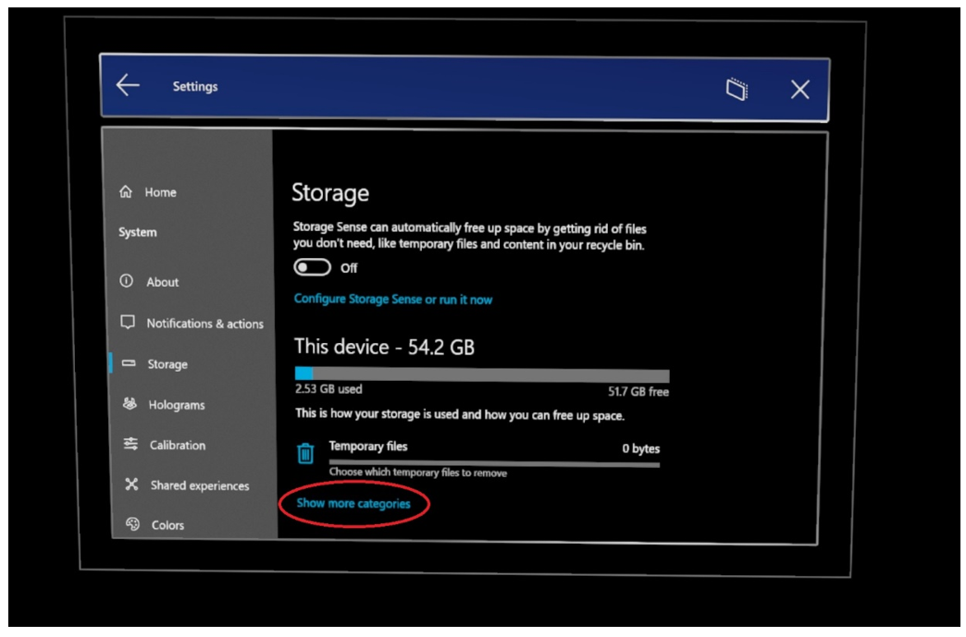Close the Settings window
The image size is (966, 637).
click(x=799, y=90)
